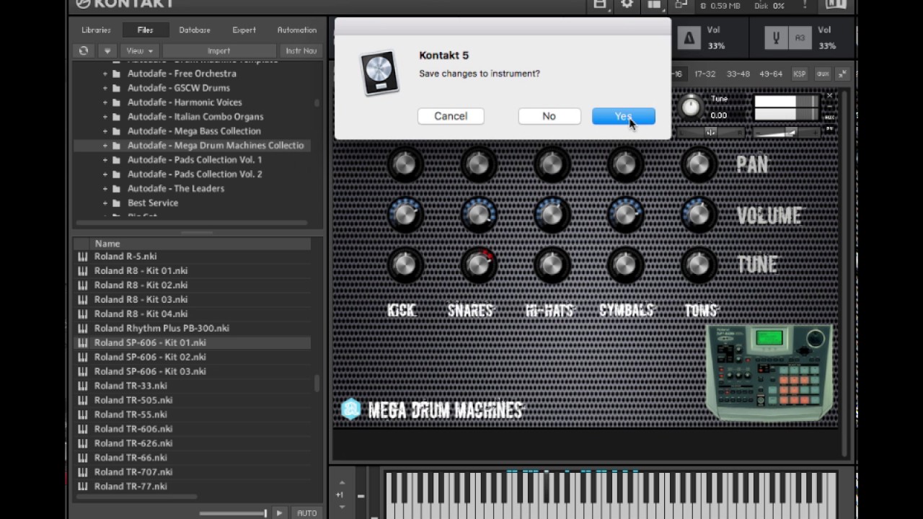Expand Autodafe - GSCW Drums folder
Image resolution: width=923 pixels, height=519 pixels.
click(x=105, y=88)
